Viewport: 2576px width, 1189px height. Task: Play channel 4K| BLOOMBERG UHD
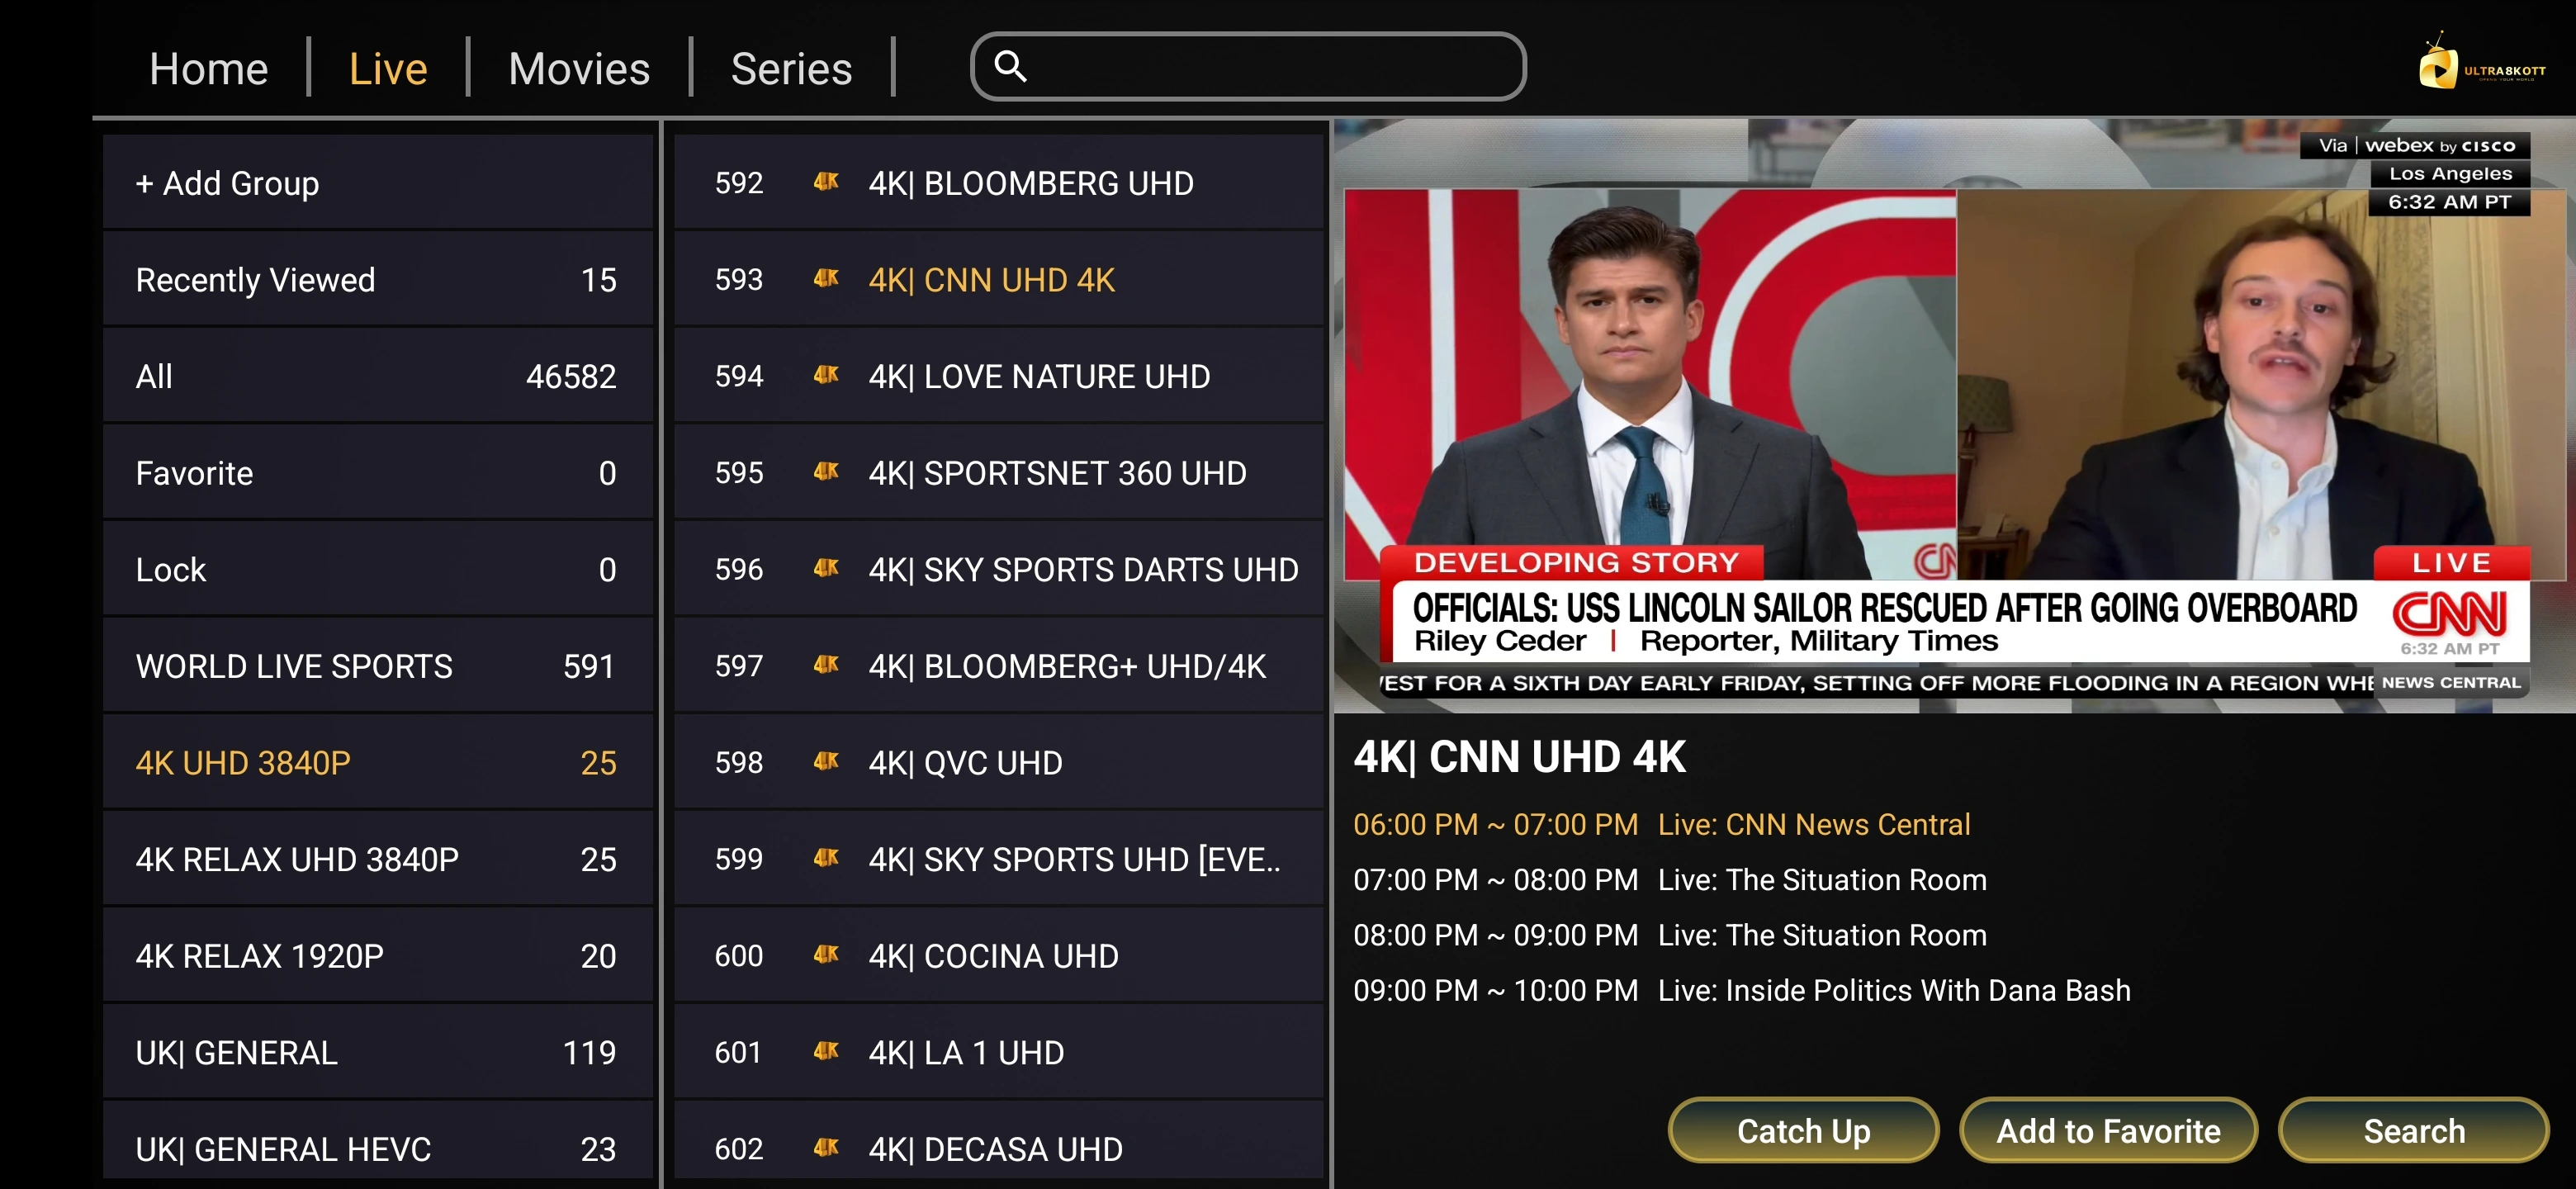[x=998, y=183]
